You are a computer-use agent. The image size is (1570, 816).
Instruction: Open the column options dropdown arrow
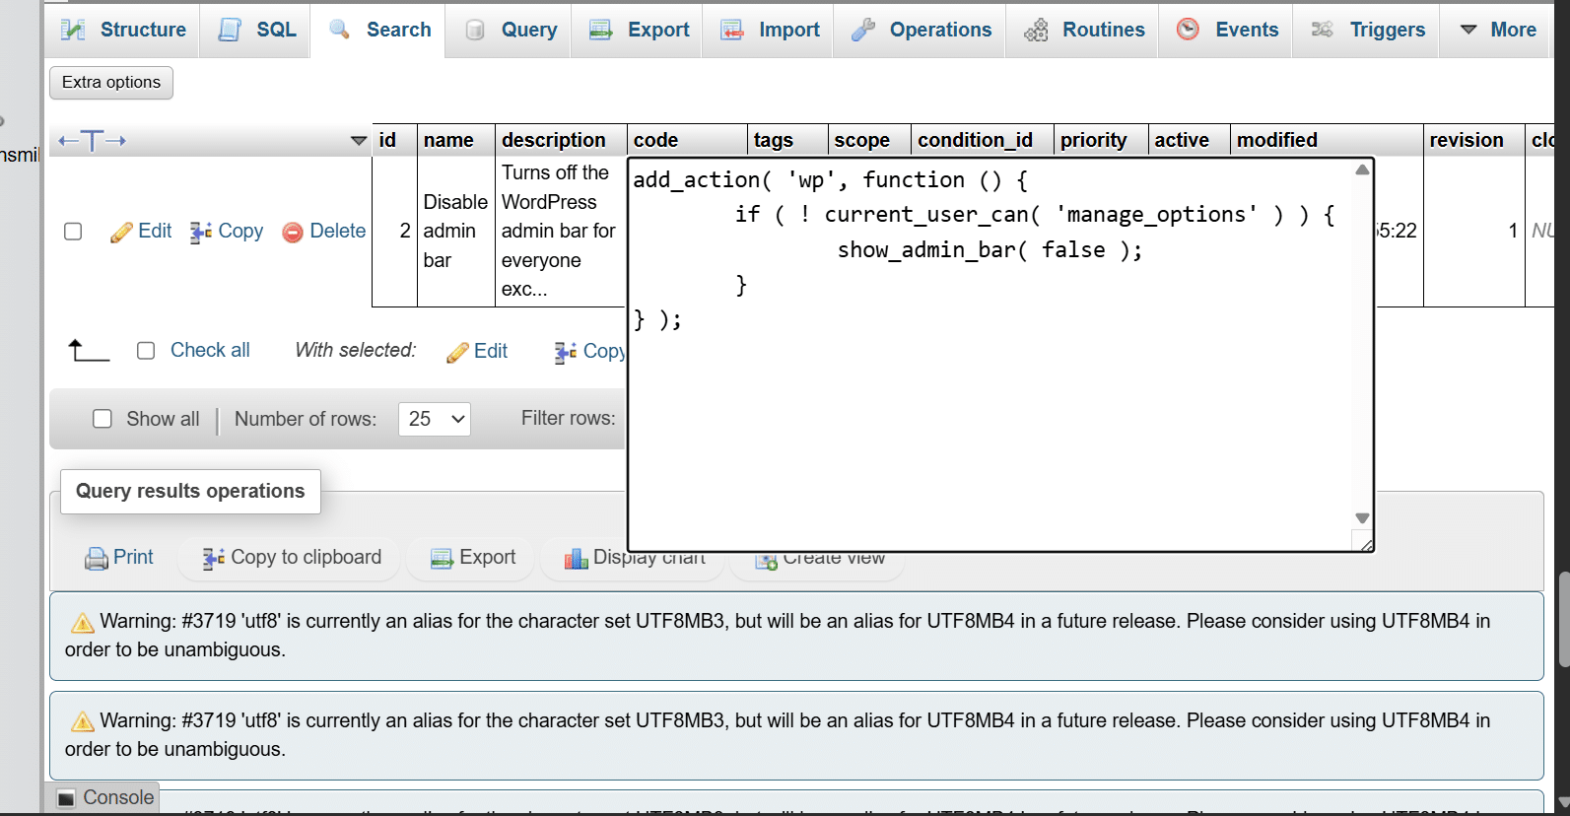359,141
